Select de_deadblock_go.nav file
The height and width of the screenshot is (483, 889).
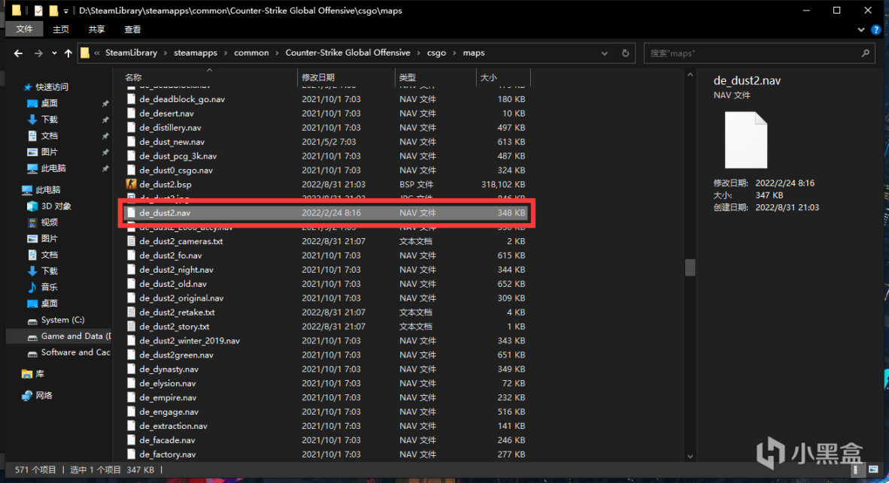pos(182,99)
